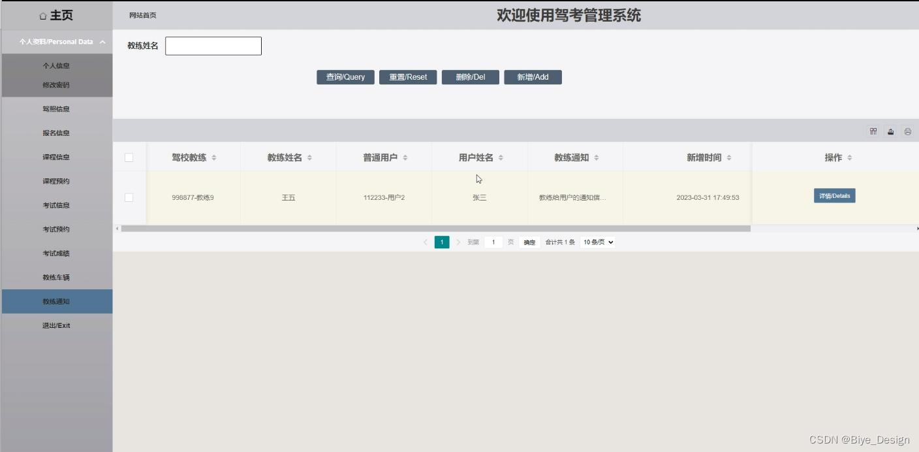Toggle the select-all checkbox in table header
The width and height of the screenshot is (919, 452).
[x=129, y=157]
